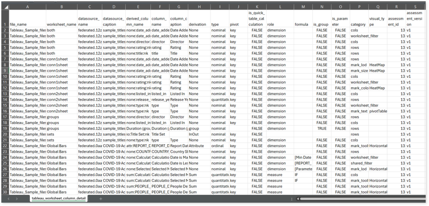Screen dimensions: 429x206
Task: Click the InOut derivation cell
Action: coord(199,134)
